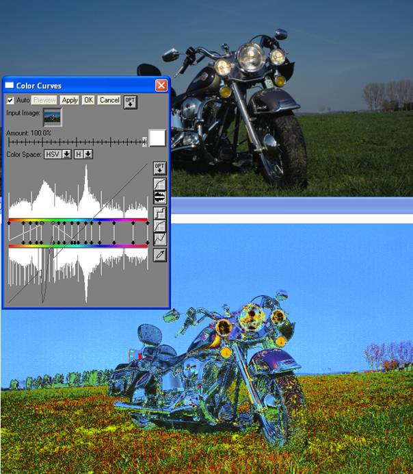Select the stepped curve type icon
Image resolution: width=413 pixels, height=474 pixels.
(160, 213)
